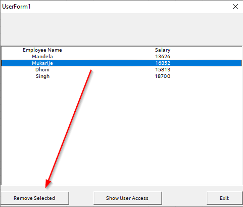Screen dimensions: 243x207
Task: Click salary value 15813
Action: [163, 69]
